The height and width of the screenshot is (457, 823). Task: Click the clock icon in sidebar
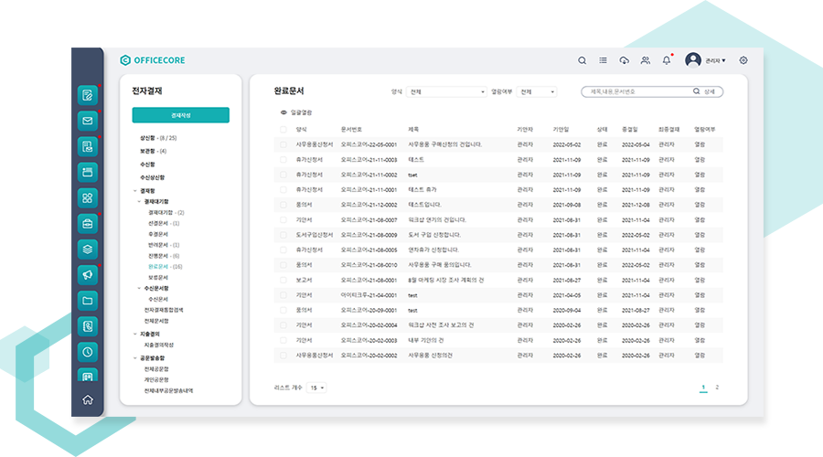88,351
